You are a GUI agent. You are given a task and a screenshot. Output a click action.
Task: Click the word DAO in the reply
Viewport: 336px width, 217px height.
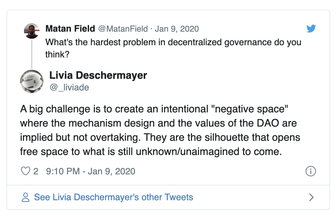click(268, 123)
